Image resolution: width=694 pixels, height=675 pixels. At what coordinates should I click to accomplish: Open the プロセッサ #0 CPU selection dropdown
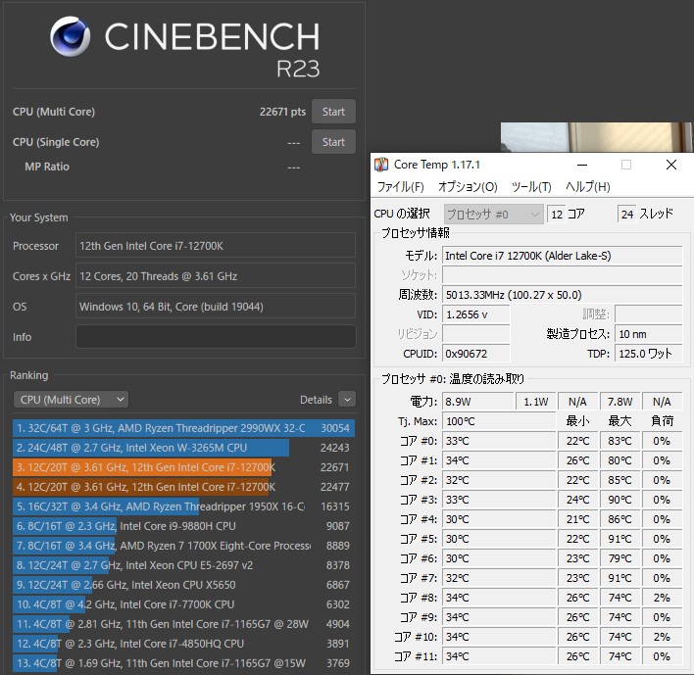493,215
